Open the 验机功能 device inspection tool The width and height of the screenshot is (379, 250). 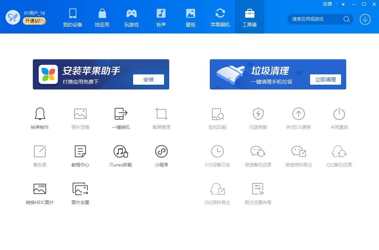point(218,118)
